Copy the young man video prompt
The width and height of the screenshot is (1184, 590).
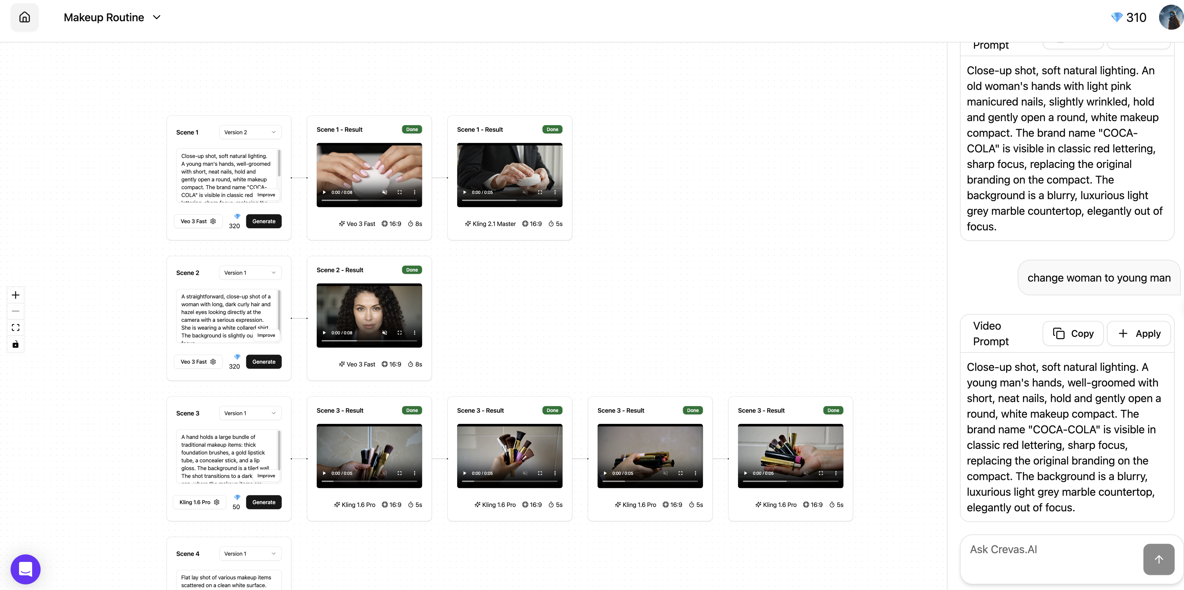click(1073, 333)
